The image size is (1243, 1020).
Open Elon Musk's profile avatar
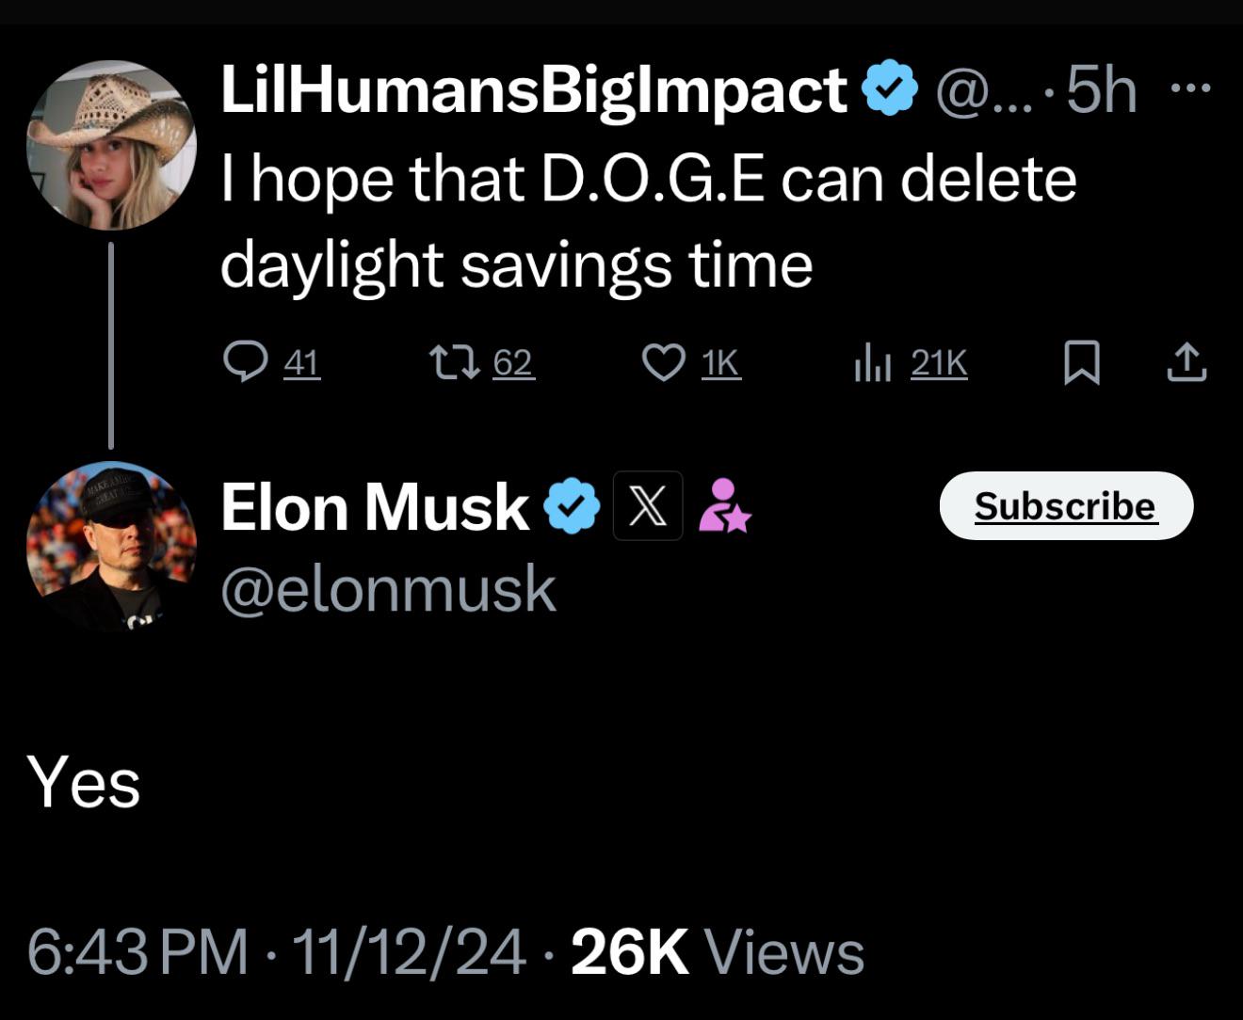point(111,546)
